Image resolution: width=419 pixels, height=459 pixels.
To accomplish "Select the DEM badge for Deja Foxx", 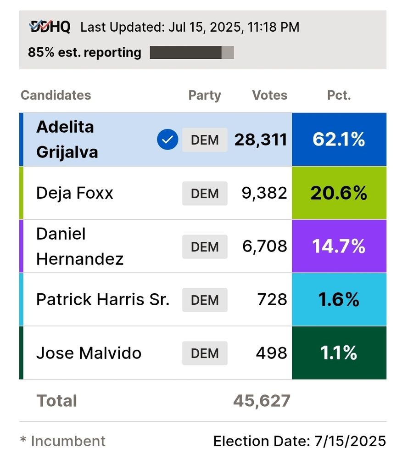I will pyautogui.click(x=205, y=193).
